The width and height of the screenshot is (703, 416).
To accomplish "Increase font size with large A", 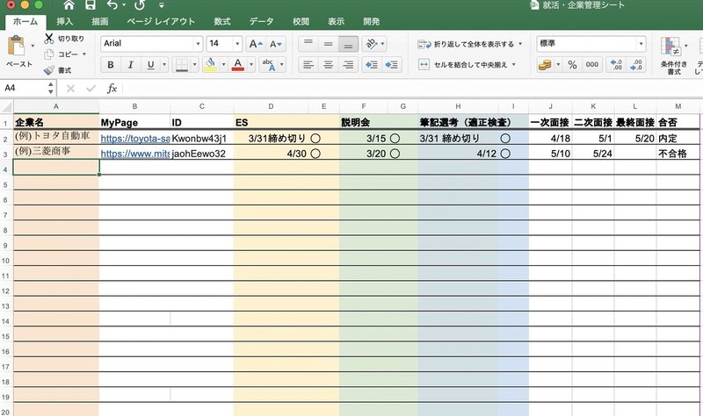I will point(256,44).
